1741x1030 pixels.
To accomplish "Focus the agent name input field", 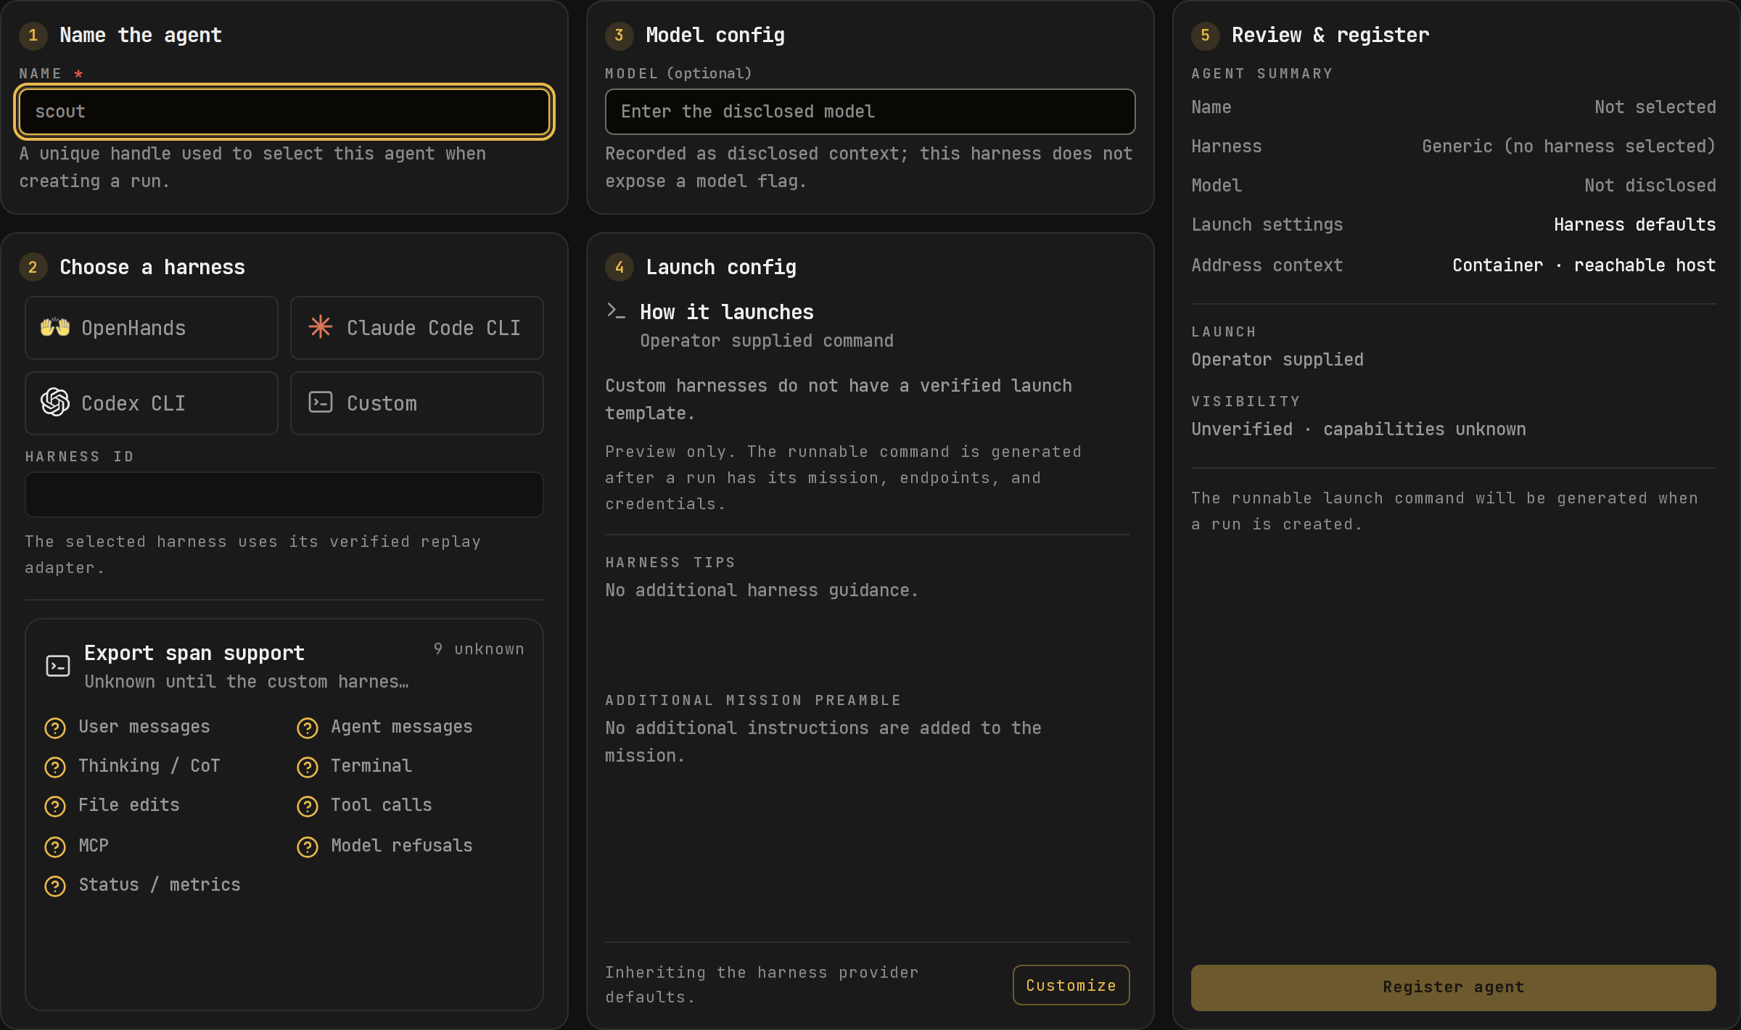I will tap(284, 112).
